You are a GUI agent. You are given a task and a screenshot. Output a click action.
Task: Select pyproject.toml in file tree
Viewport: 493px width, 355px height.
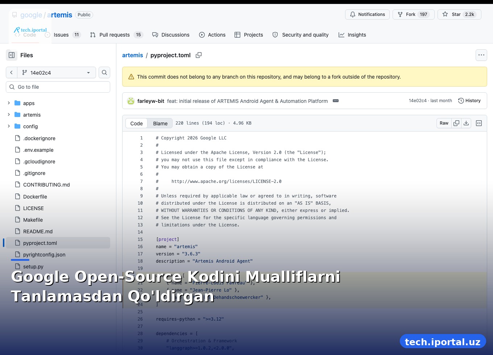58,243
